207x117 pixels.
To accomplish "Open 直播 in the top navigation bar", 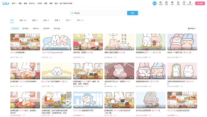I will 25,4.
